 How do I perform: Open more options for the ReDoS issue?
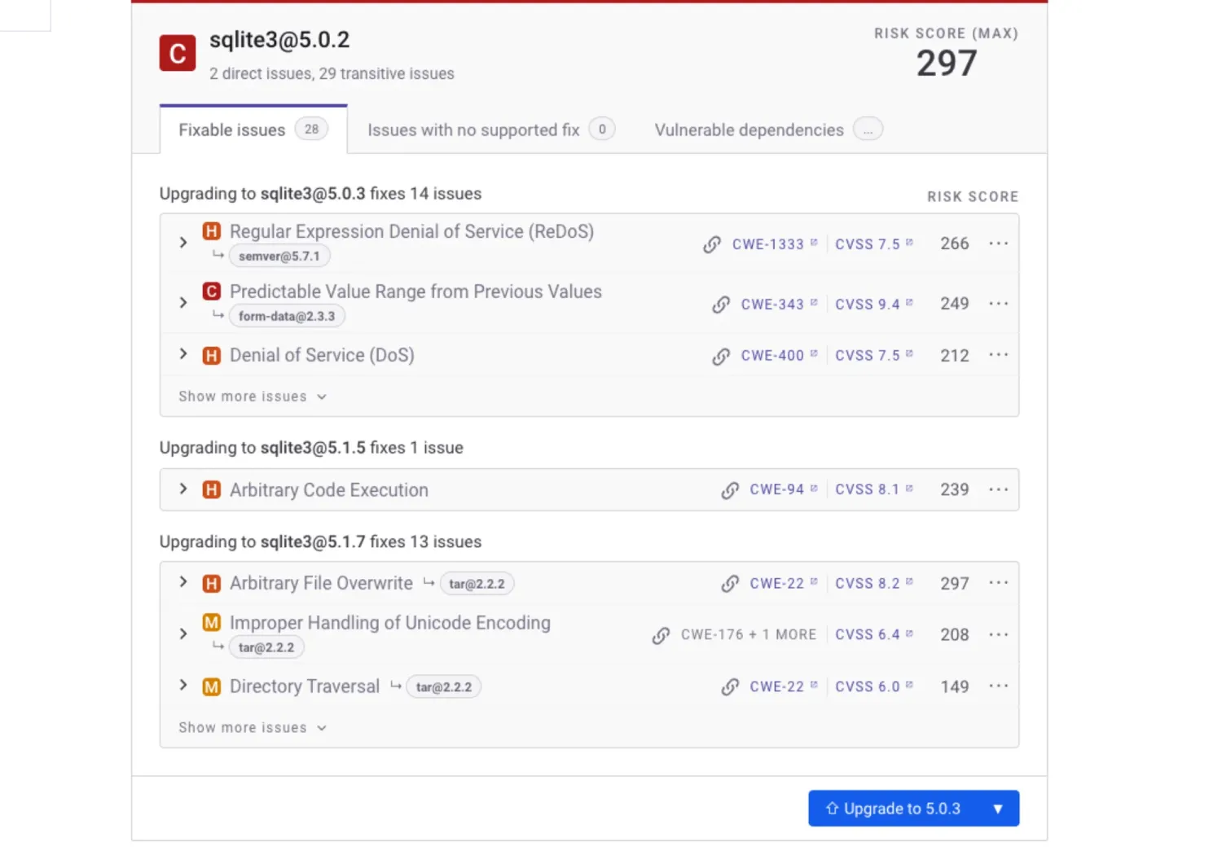click(x=999, y=243)
